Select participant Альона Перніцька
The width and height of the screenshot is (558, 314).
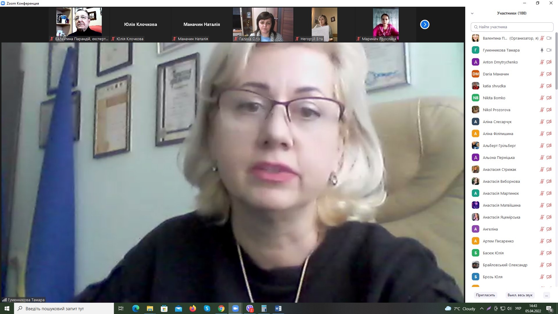coord(512,157)
